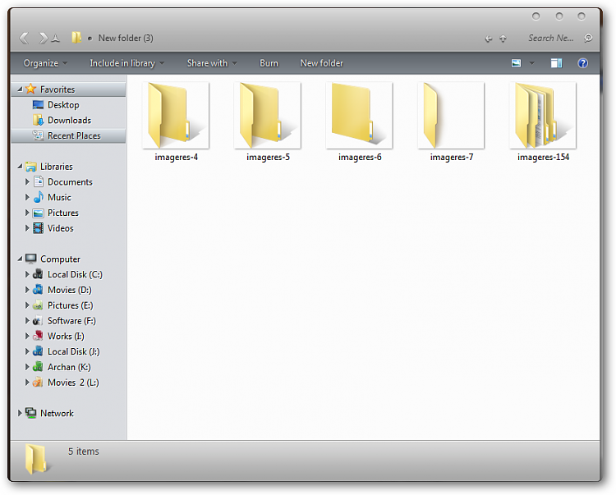Click the Downloads folder icon
Screen dimensions: 616x495
[38, 120]
